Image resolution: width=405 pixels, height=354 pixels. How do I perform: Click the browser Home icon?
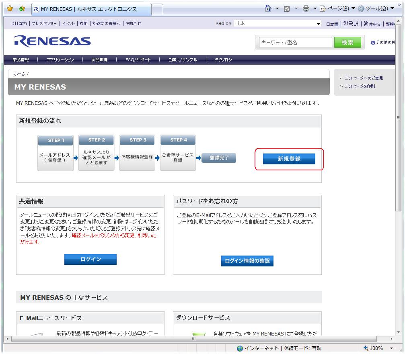268,8
